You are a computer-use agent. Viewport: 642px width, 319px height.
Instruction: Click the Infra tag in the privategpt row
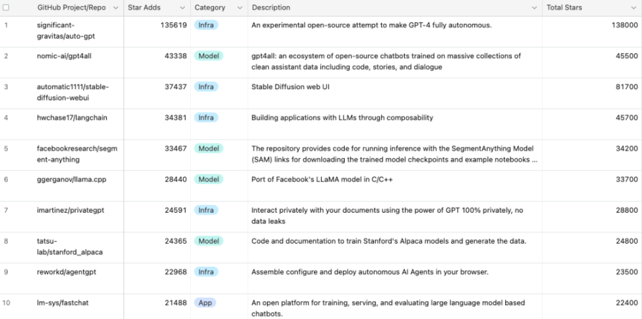click(x=206, y=210)
